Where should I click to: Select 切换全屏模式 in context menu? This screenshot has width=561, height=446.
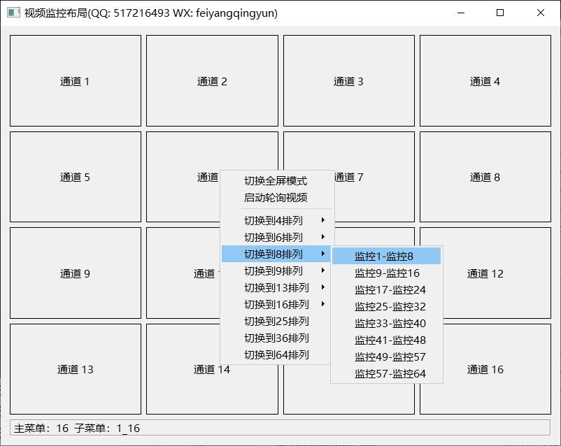pos(275,181)
